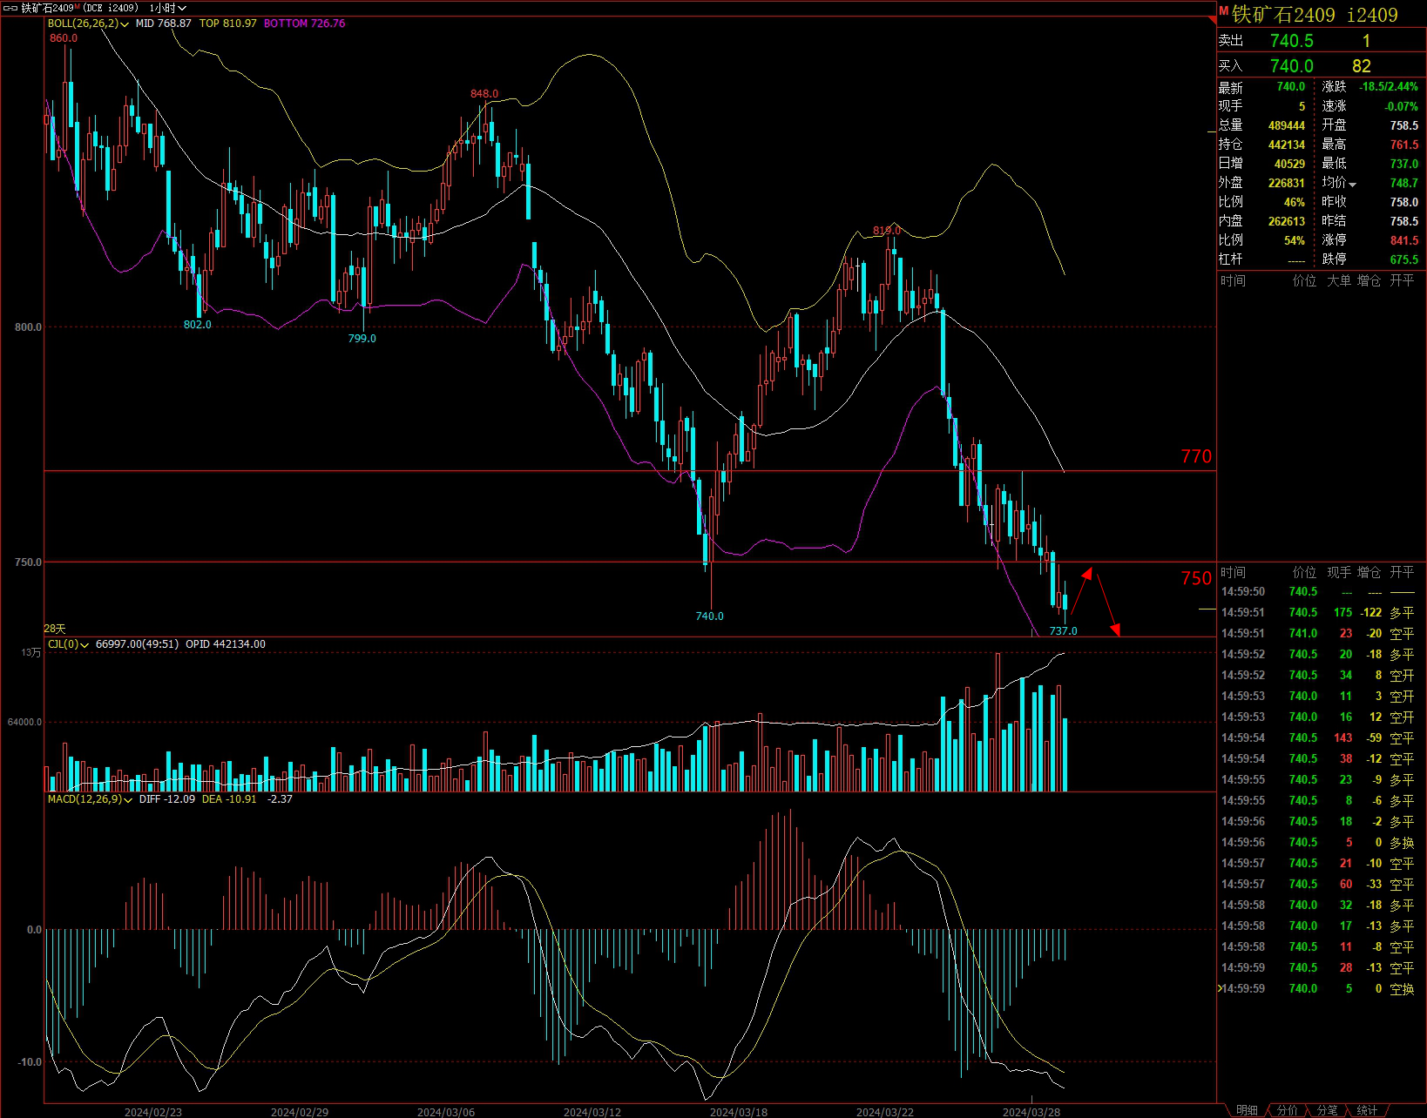Screen dimensions: 1427x1118
Task: Select the tick row with volume 143
Action: click(1321, 738)
